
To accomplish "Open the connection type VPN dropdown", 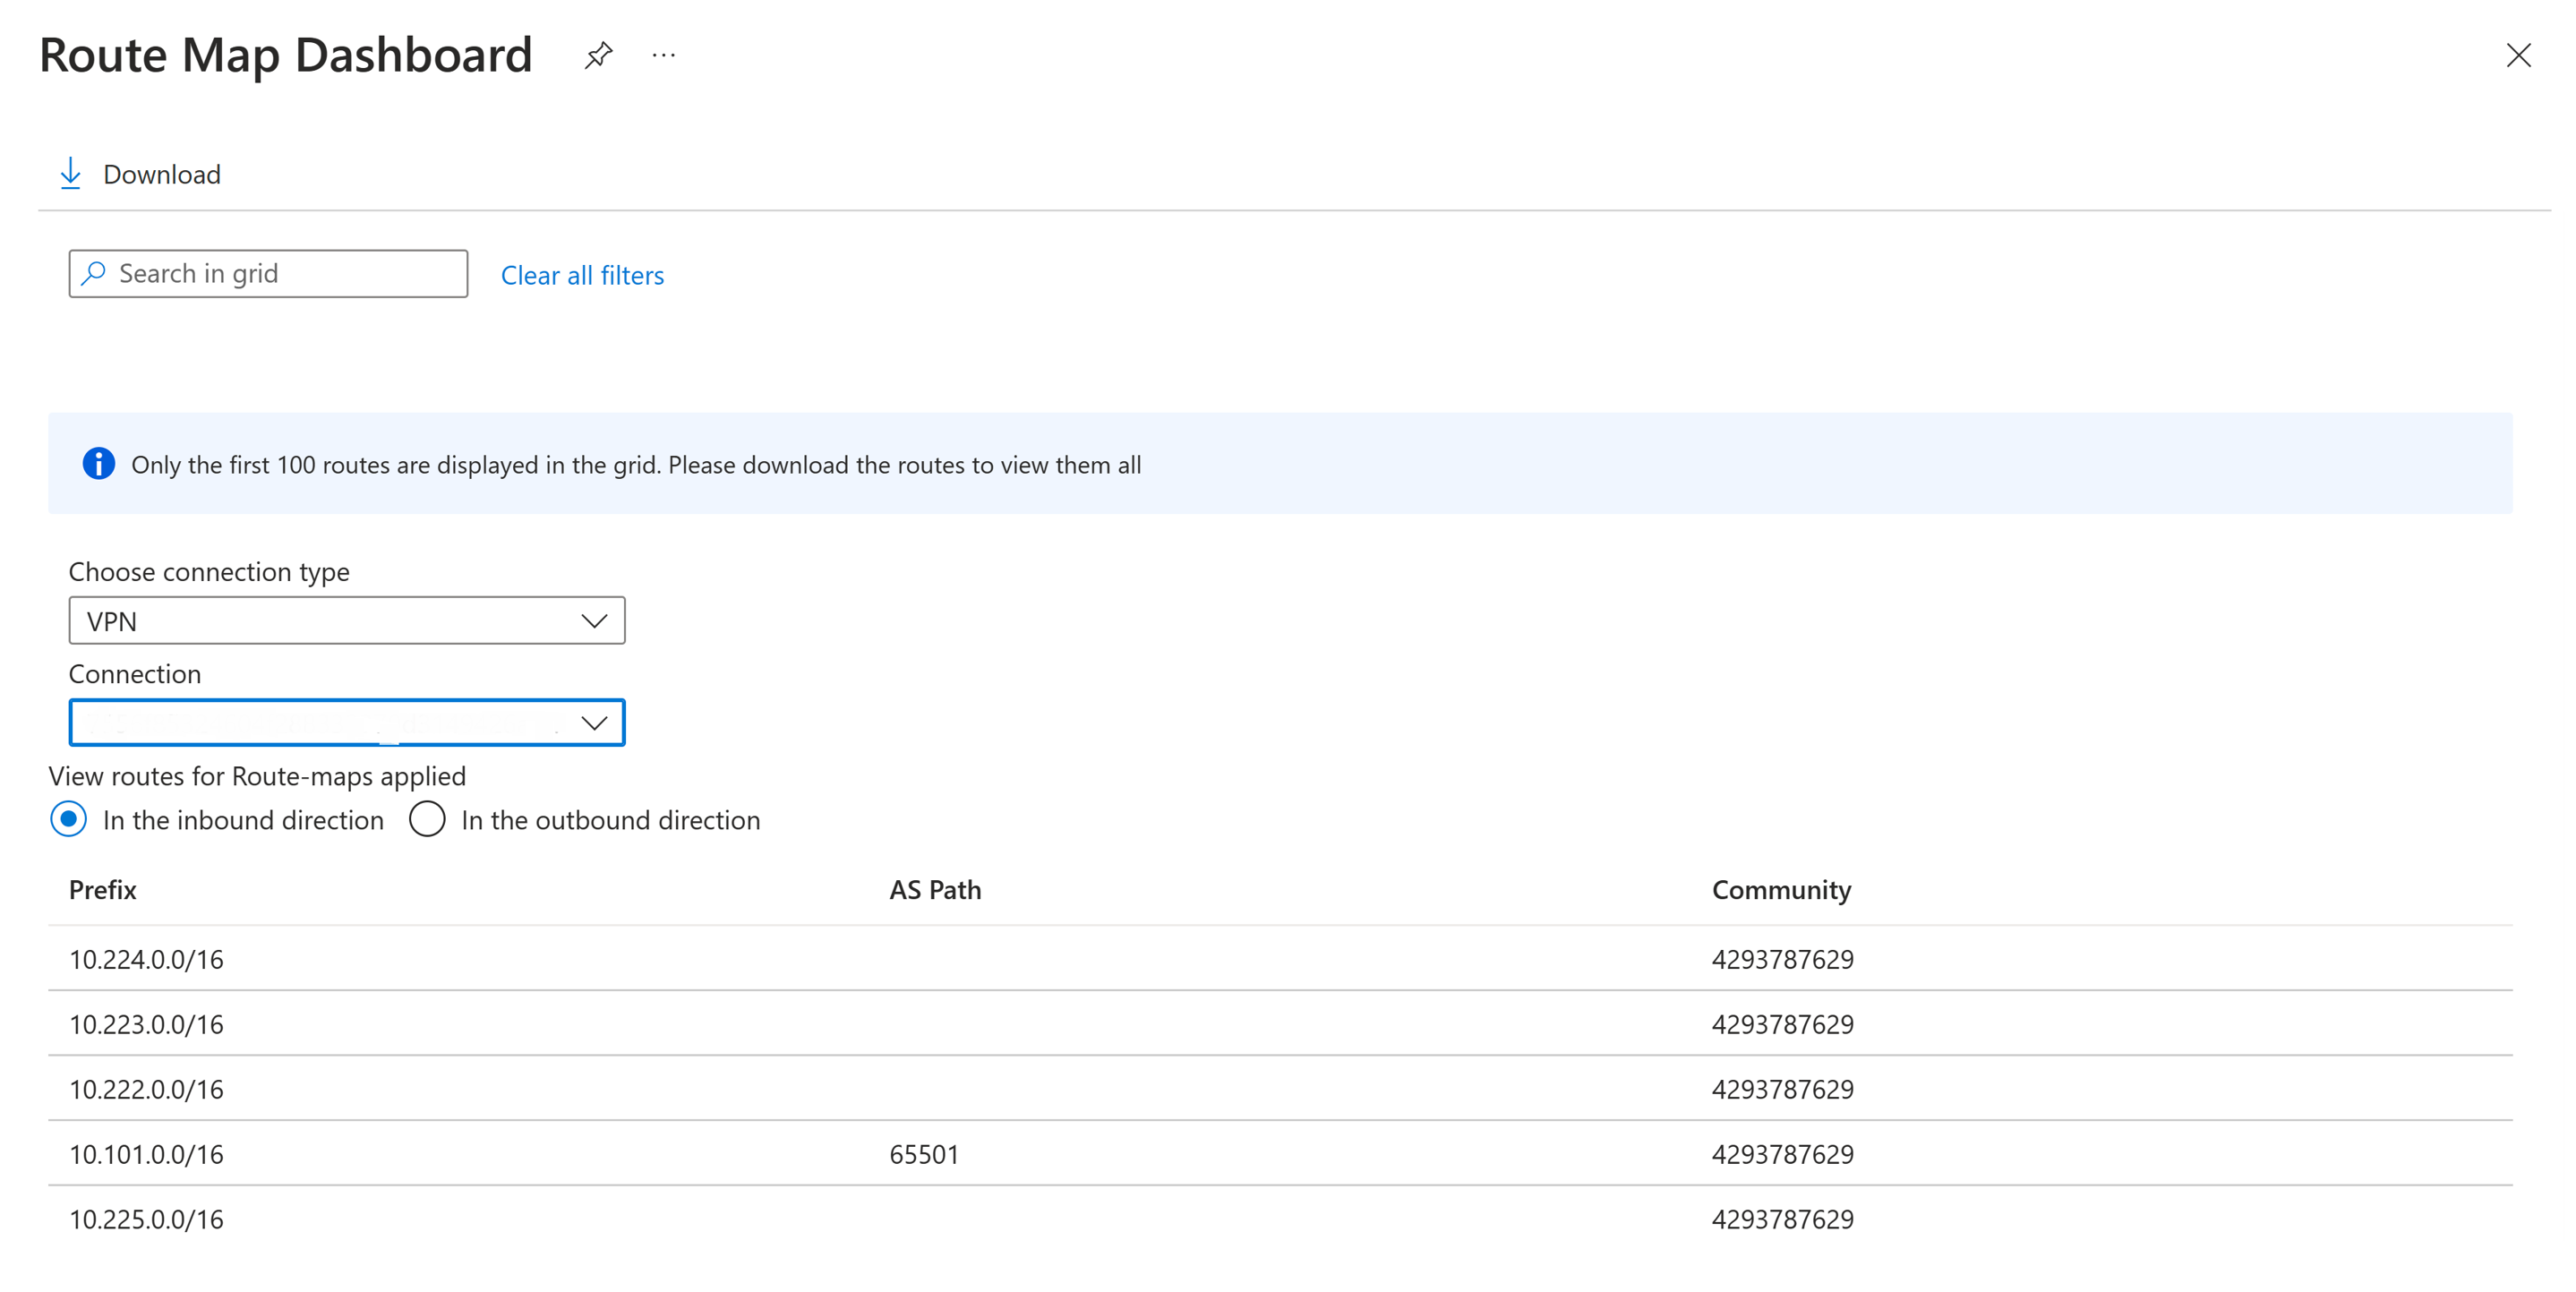I will click(347, 621).
